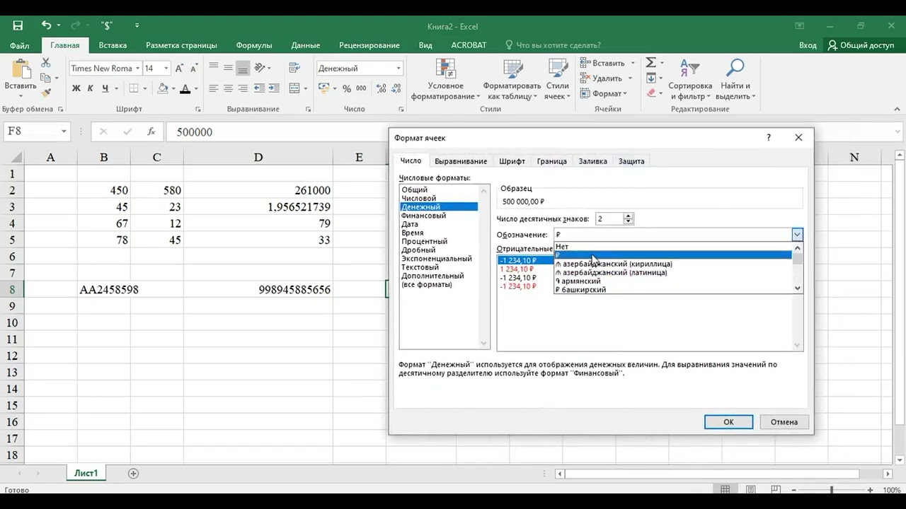Click the Format Painter brush icon
This screenshot has height=509, width=906.
(x=46, y=93)
